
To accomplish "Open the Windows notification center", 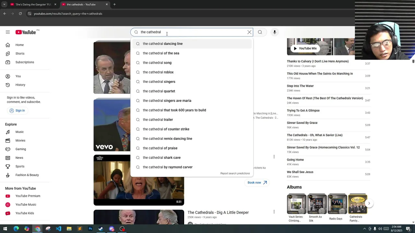I will 408,229.
